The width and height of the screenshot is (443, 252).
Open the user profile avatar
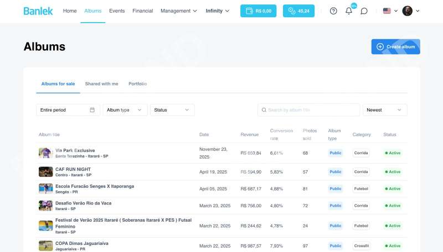pyautogui.click(x=407, y=11)
